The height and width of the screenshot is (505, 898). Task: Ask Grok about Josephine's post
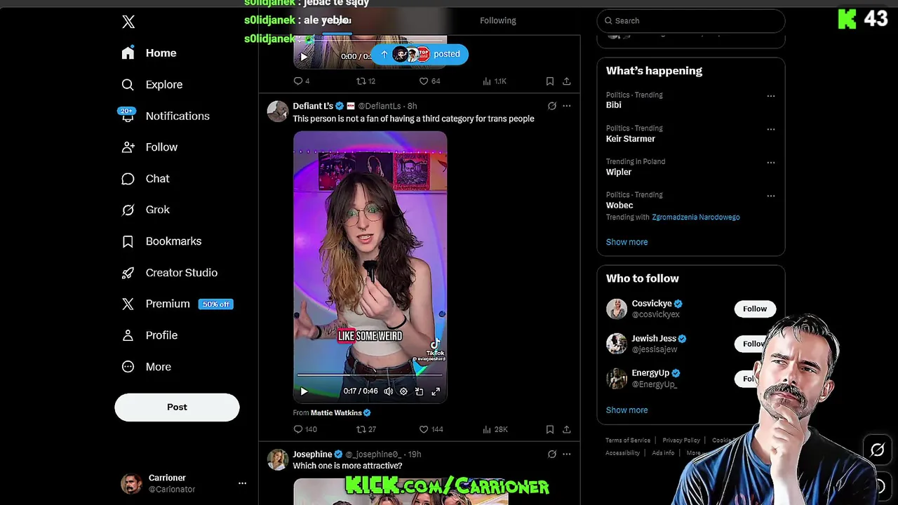tap(552, 454)
